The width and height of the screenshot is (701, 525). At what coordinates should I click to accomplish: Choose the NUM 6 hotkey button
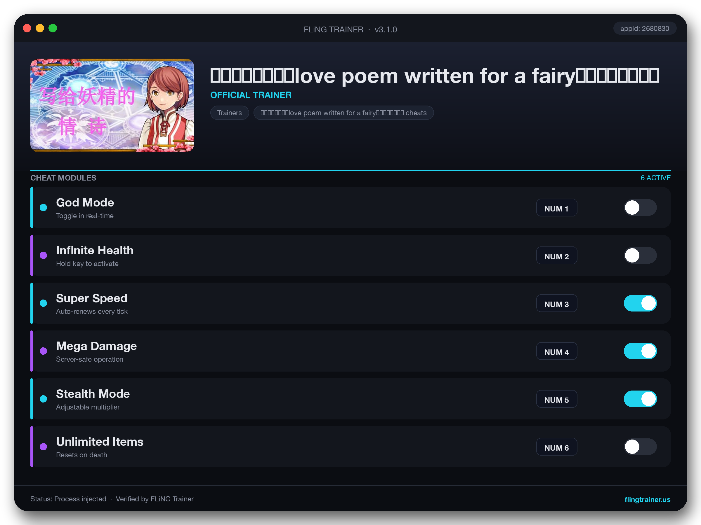[x=556, y=447]
